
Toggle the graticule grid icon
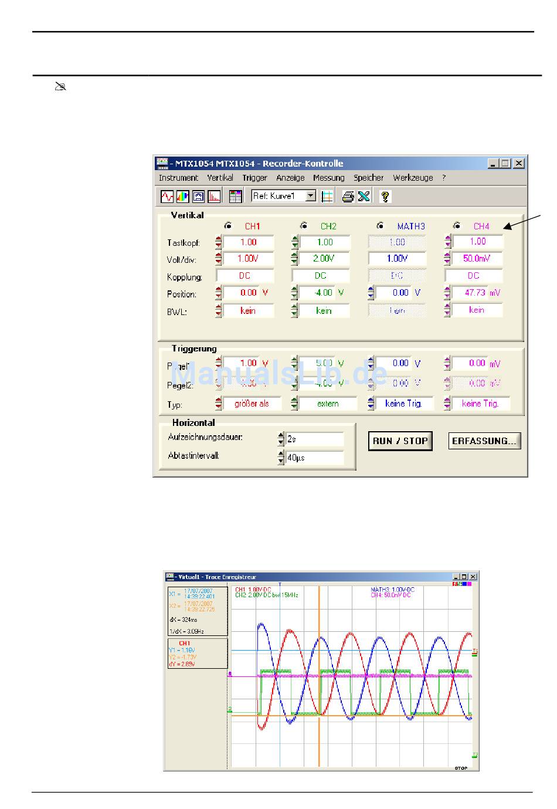(x=328, y=197)
